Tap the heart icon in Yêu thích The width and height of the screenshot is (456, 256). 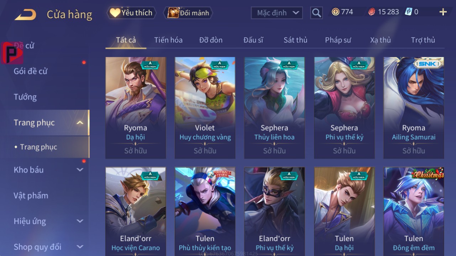[x=115, y=13]
